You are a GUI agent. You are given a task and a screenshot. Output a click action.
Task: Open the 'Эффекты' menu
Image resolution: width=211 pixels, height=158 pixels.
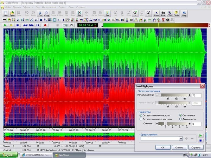(x=28, y=7)
